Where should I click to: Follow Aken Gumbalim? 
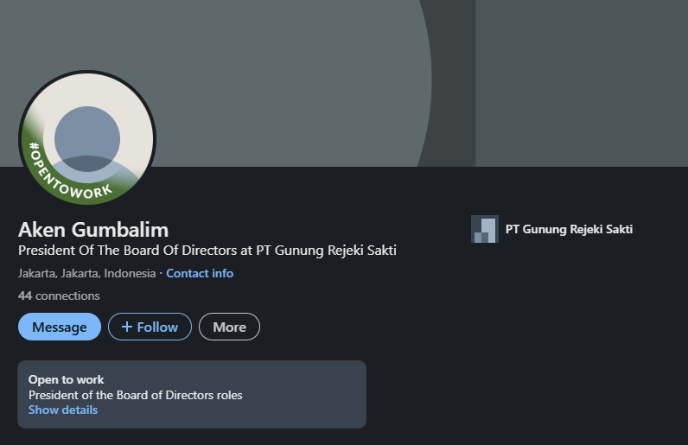(x=150, y=327)
